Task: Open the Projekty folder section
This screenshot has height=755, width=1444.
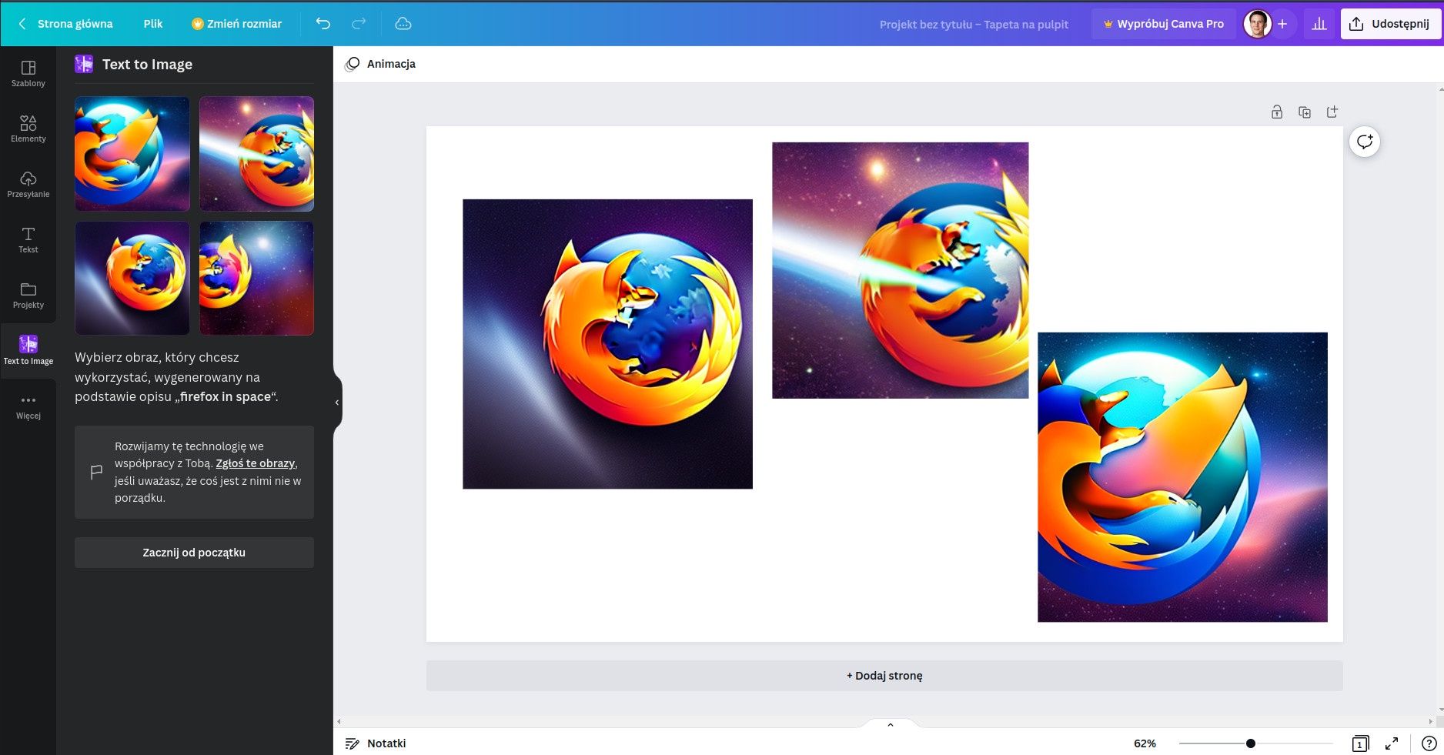Action: point(28,296)
